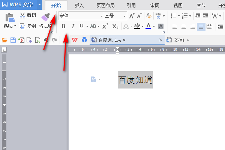225x150 pixels.
Task: Open the WPS 文字 application menu
Action: (18, 5)
